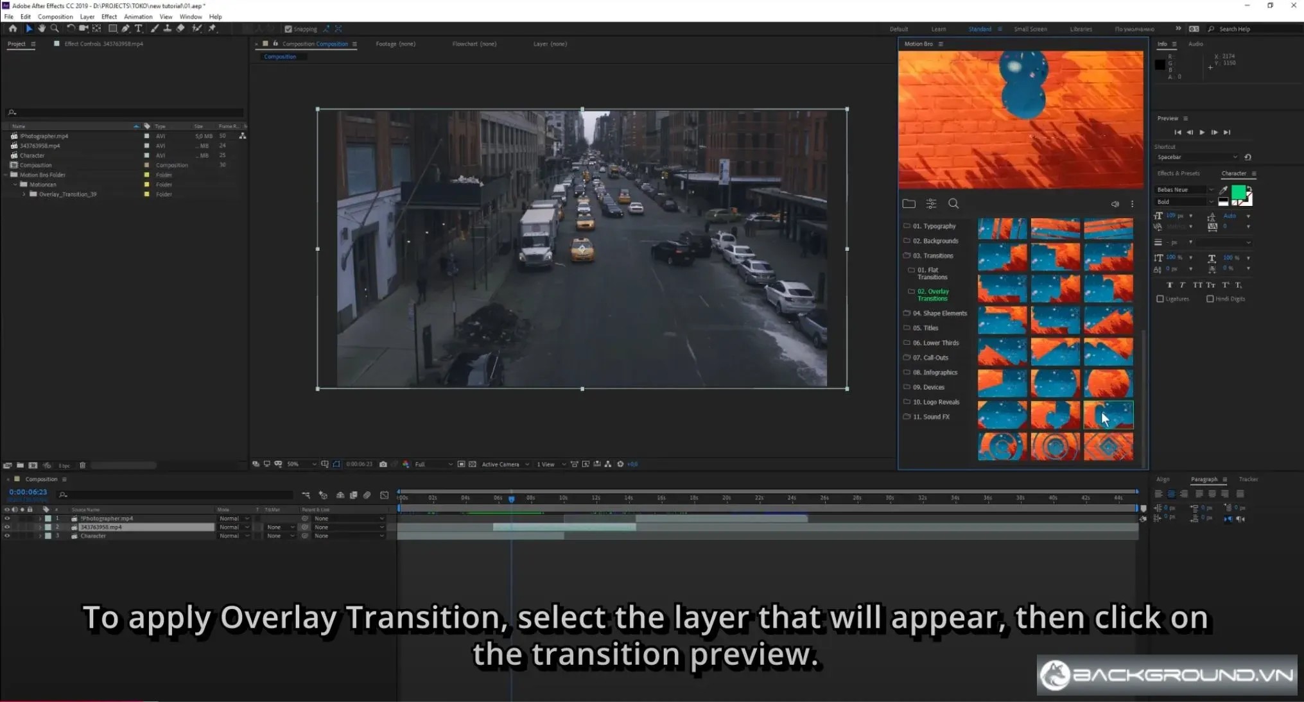Click the highlighted overlay transition preview thumbnail
Image resolution: width=1304 pixels, height=702 pixels.
click(1108, 415)
